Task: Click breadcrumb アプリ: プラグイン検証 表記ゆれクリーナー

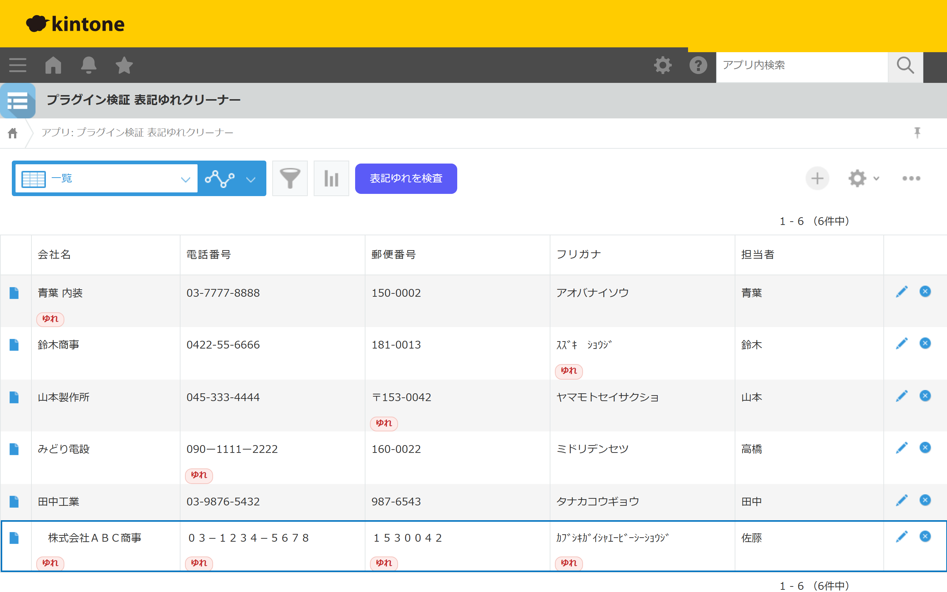Action: point(137,133)
